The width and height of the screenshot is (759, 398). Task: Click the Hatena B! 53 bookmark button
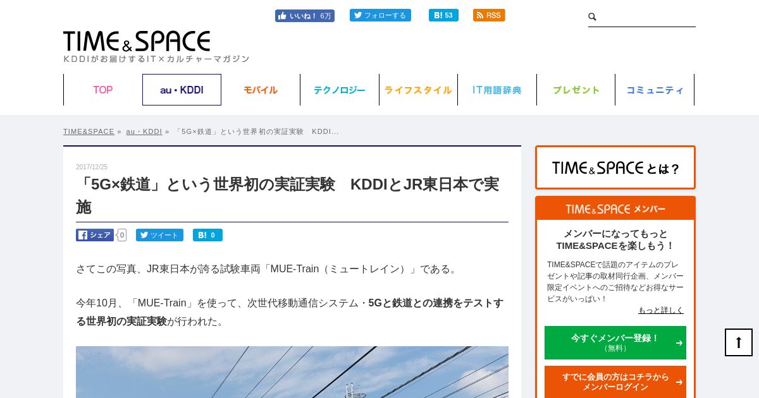click(443, 15)
